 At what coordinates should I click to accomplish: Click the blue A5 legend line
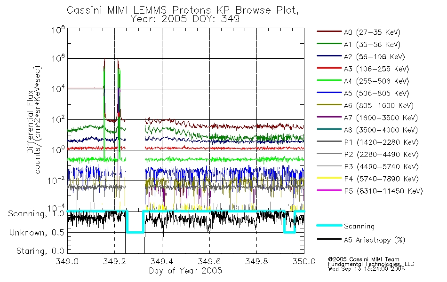point(329,93)
